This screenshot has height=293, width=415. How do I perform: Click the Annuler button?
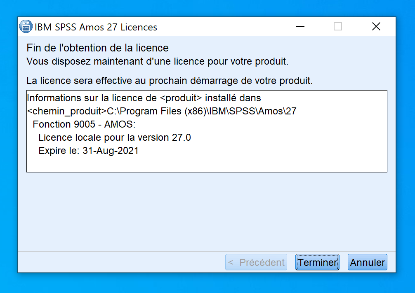[x=367, y=262]
